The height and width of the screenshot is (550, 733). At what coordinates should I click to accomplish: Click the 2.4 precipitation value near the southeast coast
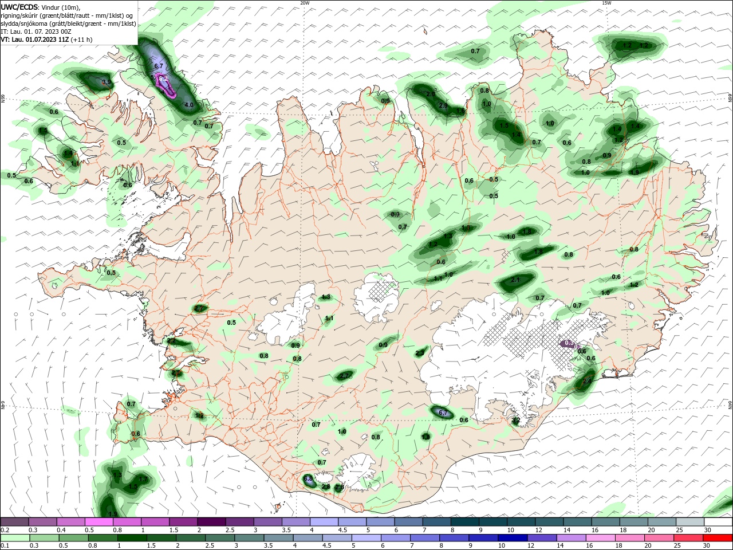pyautogui.click(x=586, y=381)
